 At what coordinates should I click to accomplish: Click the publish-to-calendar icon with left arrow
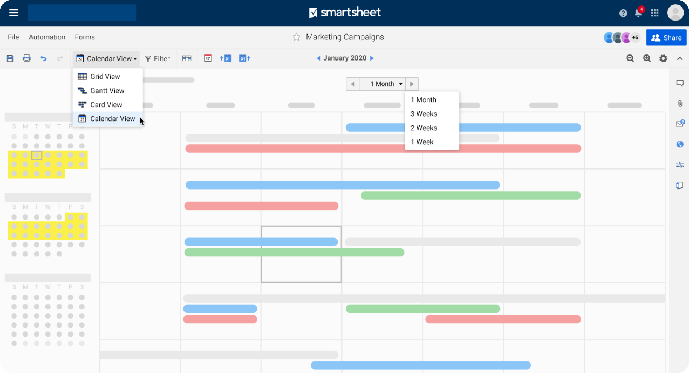(x=226, y=58)
